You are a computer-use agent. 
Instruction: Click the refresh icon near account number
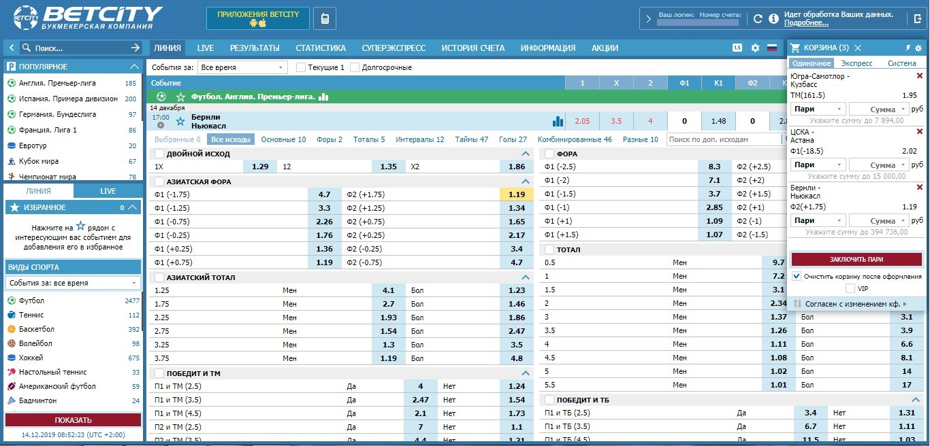(758, 19)
